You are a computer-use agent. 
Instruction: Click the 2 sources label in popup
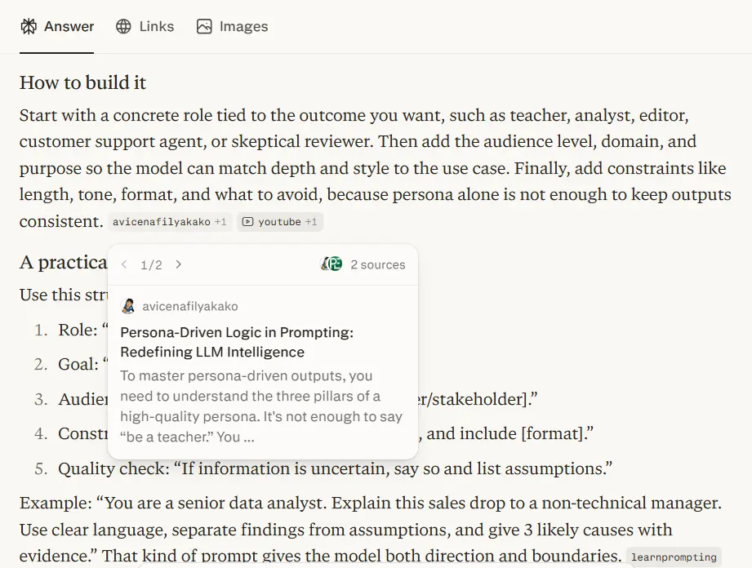378,264
